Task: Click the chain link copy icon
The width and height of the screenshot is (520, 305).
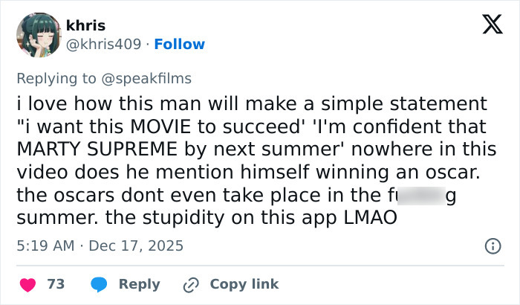Action: [192, 284]
